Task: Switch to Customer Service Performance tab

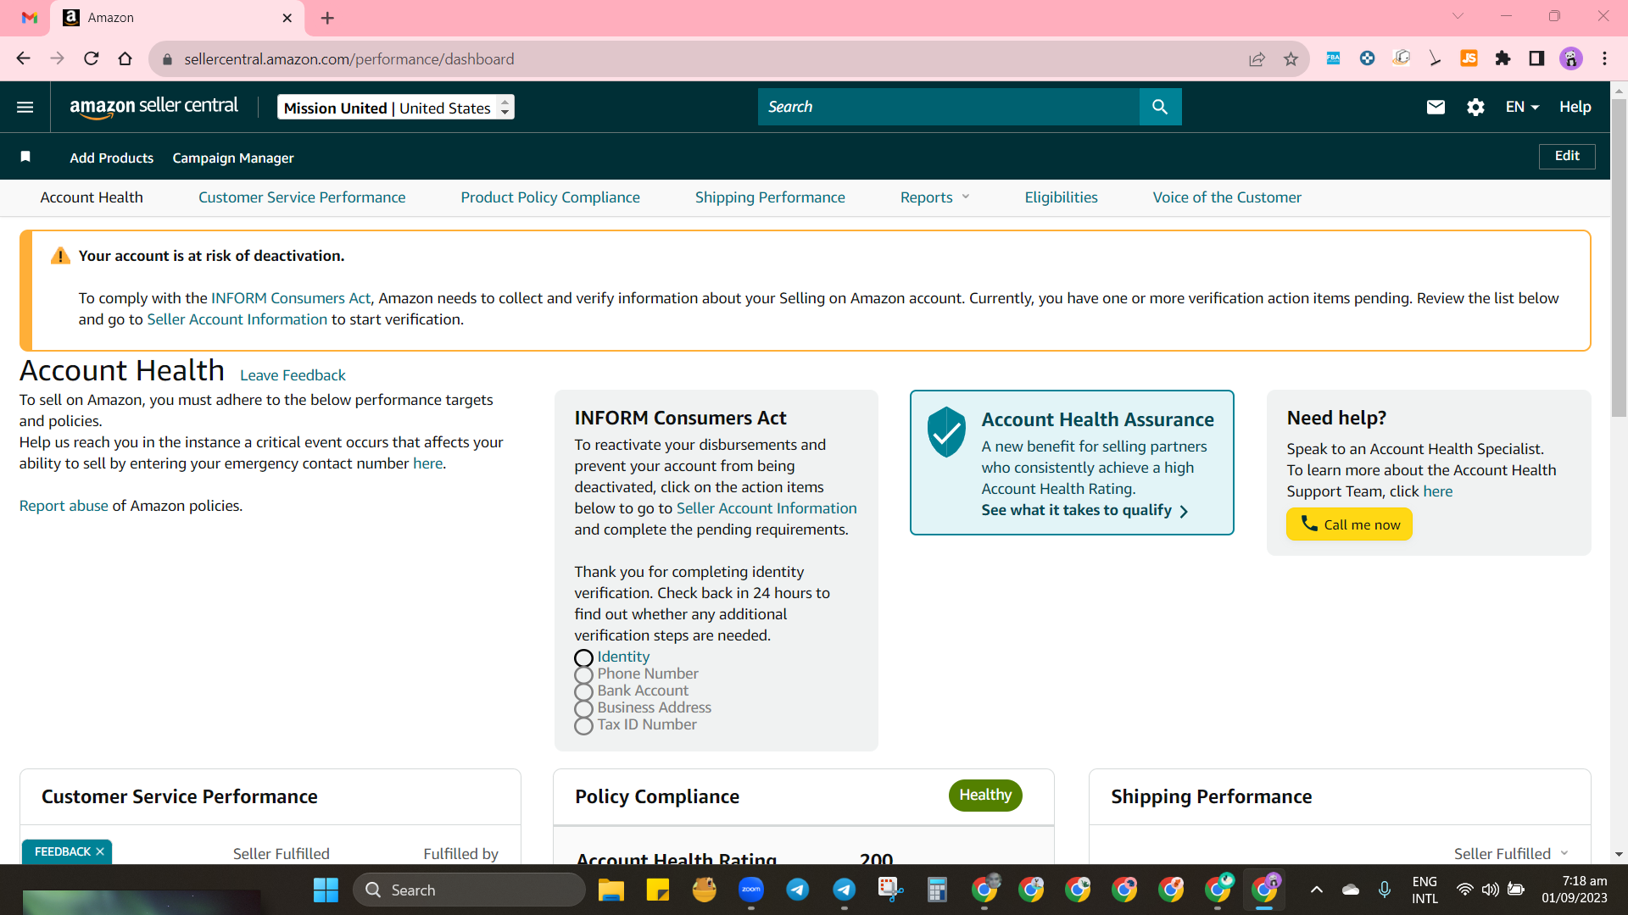Action: pos(302,197)
